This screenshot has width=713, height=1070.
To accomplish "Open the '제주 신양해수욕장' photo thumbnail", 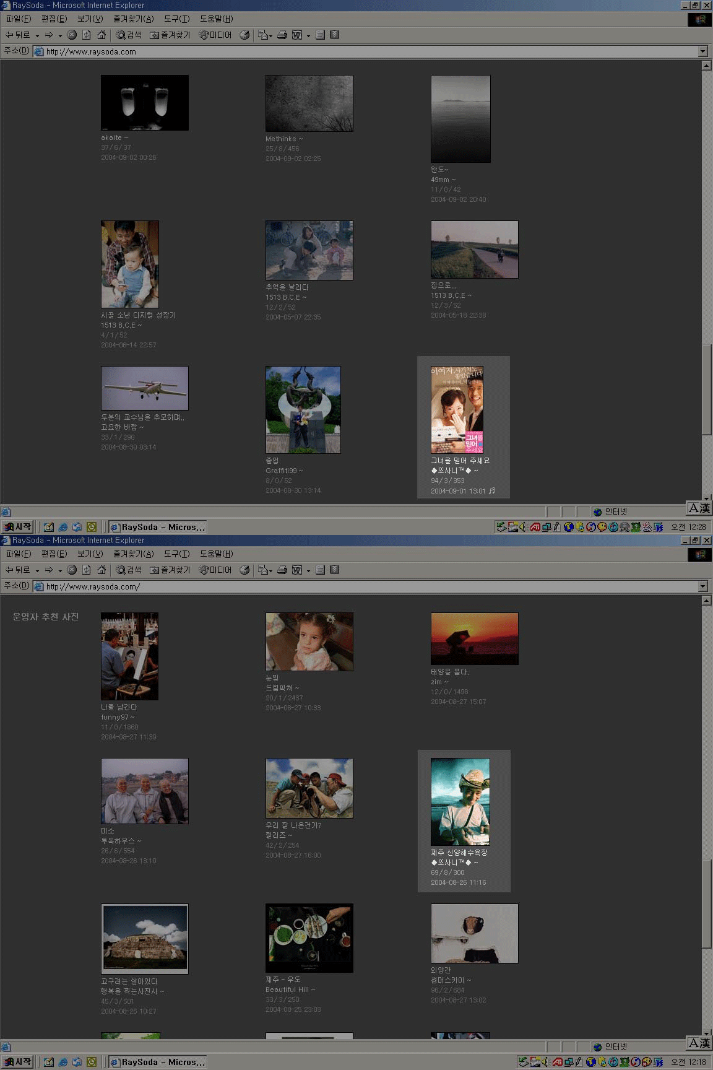I will tap(460, 801).
